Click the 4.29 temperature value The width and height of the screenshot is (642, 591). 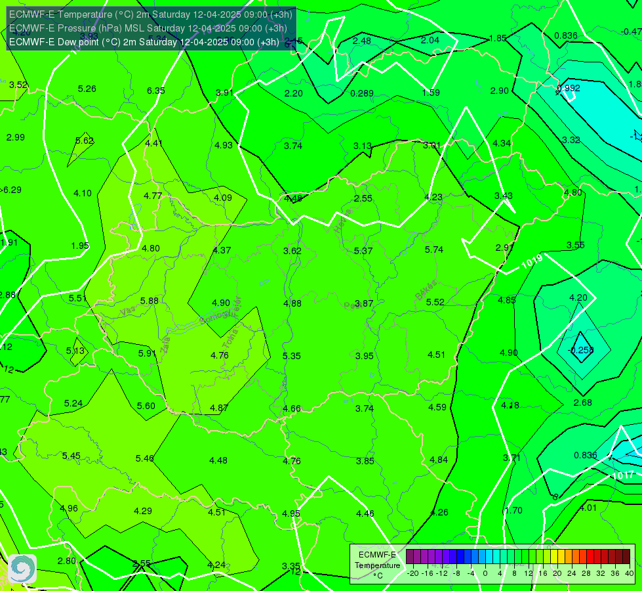point(143,511)
